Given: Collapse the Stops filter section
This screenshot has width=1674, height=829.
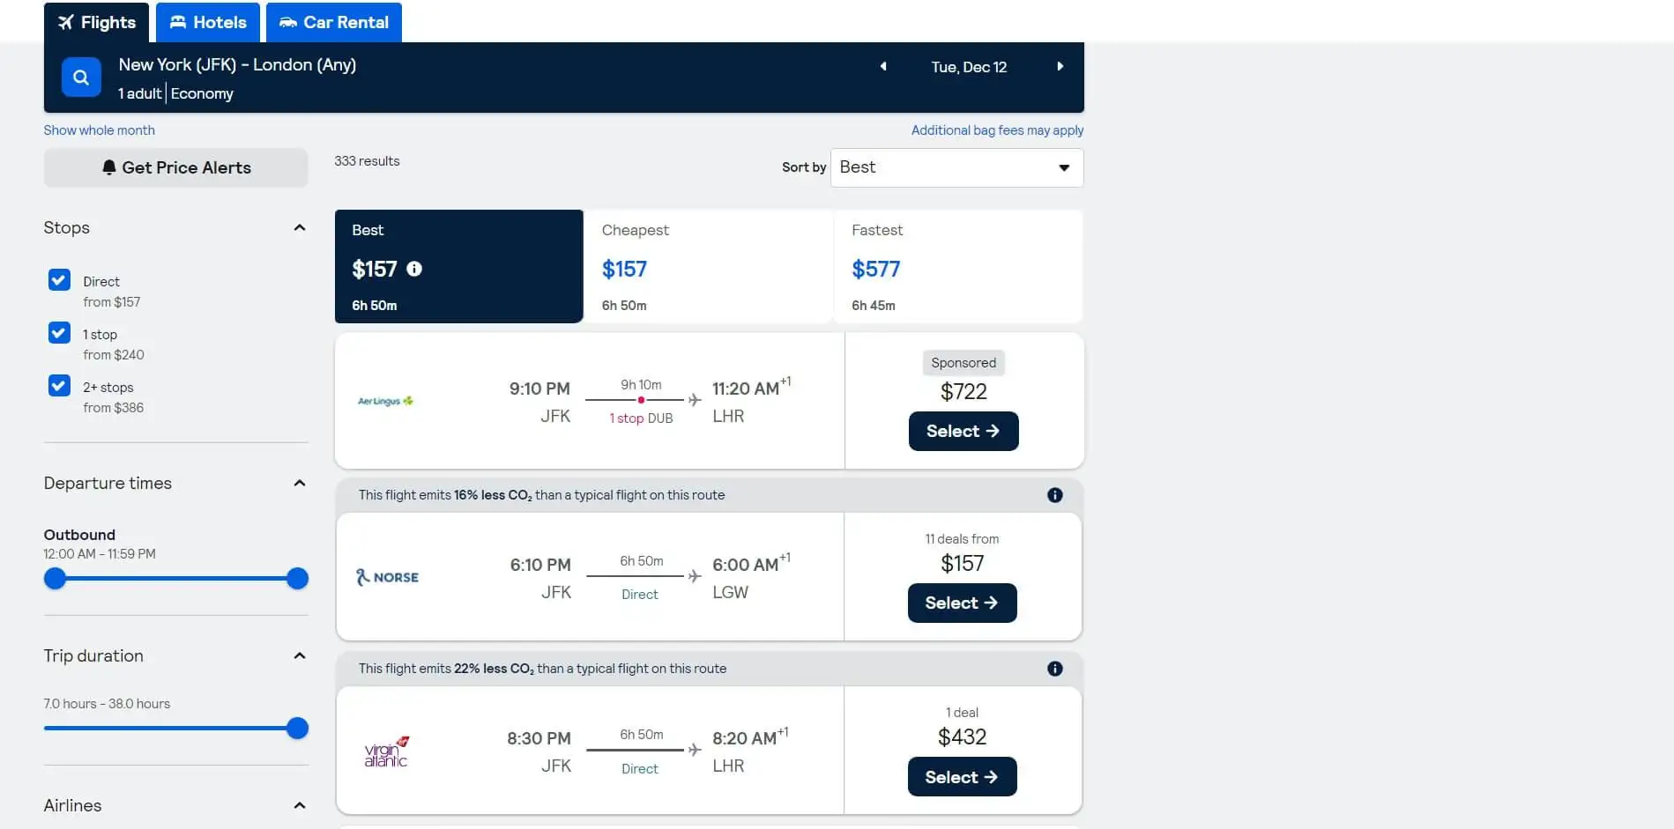Looking at the screenshot, I should pos(300,228).
